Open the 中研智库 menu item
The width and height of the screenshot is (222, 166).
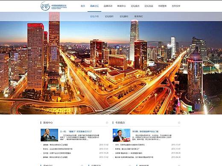pyautogui.click(x=162, y=6)
